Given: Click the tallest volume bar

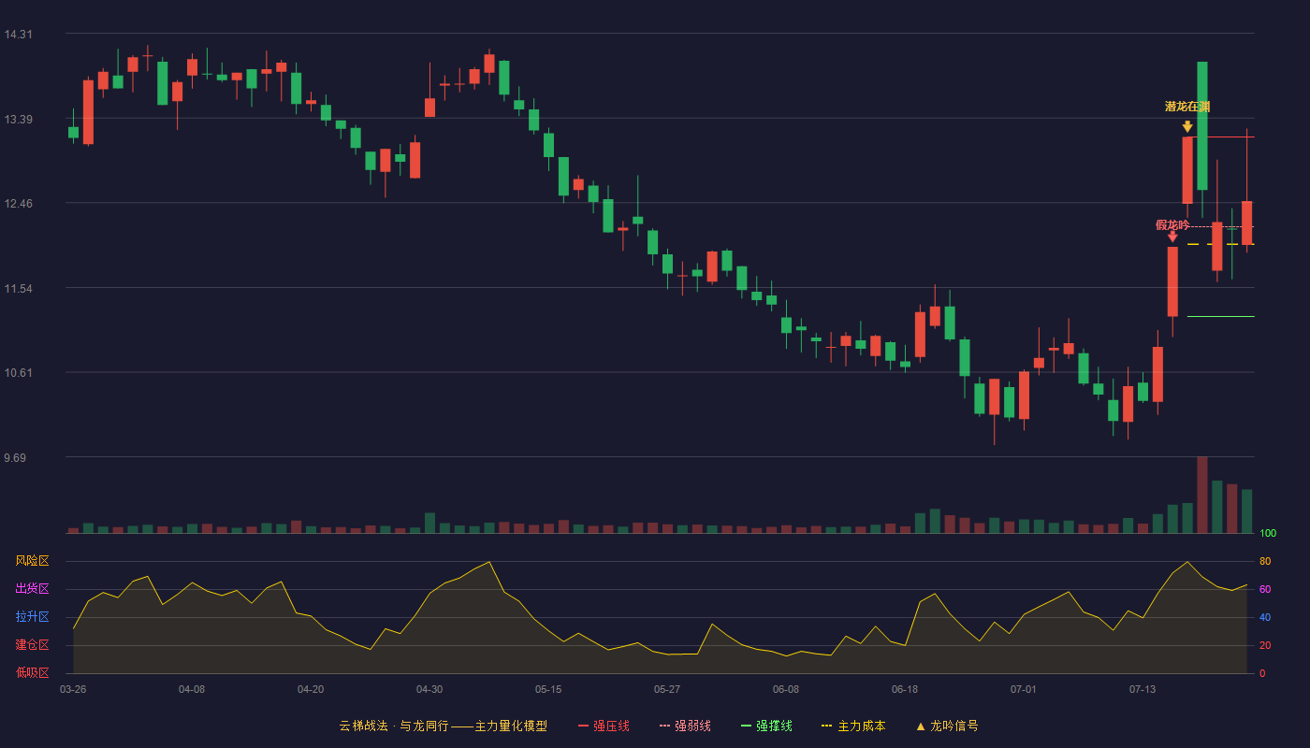Looking at the screenshot, I should [x=1202, y=495].
